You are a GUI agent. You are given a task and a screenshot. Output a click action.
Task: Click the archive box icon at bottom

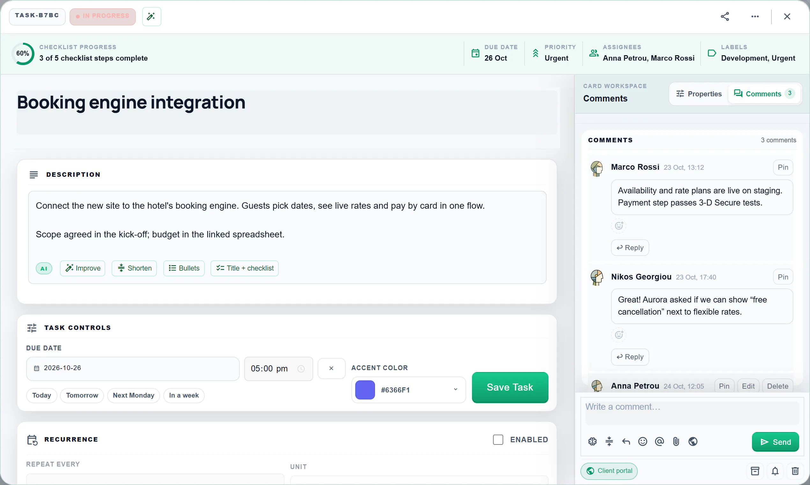point(755,471)
